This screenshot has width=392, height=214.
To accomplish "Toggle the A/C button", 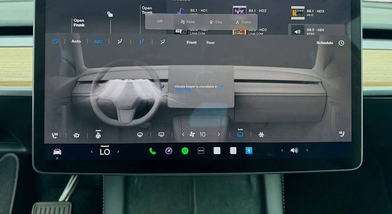I will point(98,41).
